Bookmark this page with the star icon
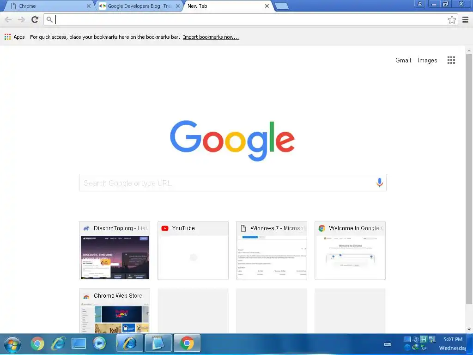Viewport: 473px width, 355px height. click(x=452, y=19)
